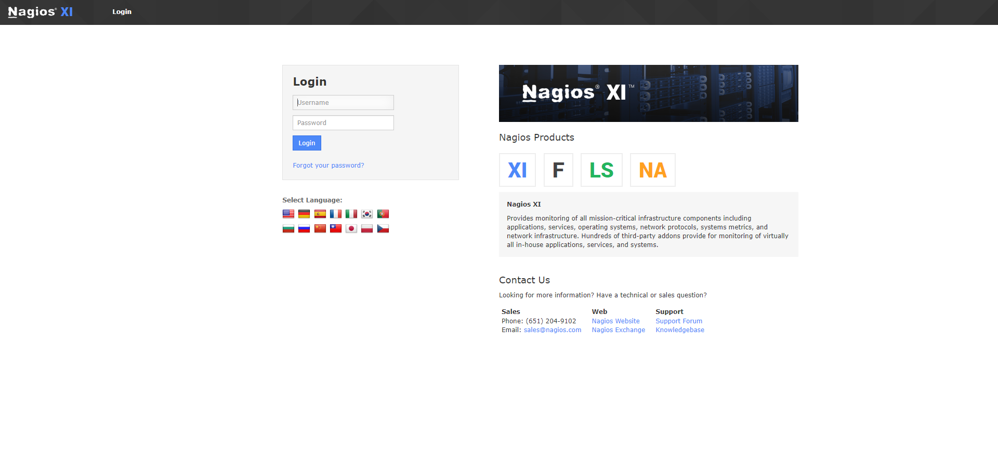Click the Select Language label
Viewport: 998px width, 452px height.
312,200
